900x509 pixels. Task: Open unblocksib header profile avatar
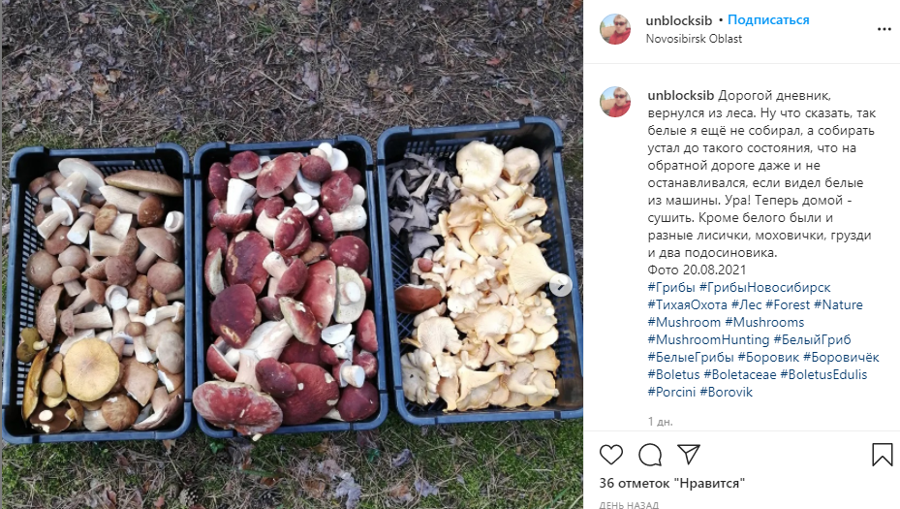615,29
